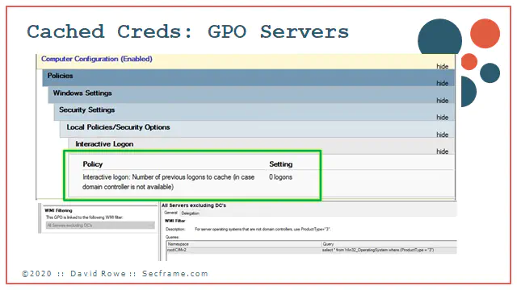Image resolution: width=517 pixels, height=290 pixels.
Task: Click hide link on Policies row
Action: pos(442,83)
